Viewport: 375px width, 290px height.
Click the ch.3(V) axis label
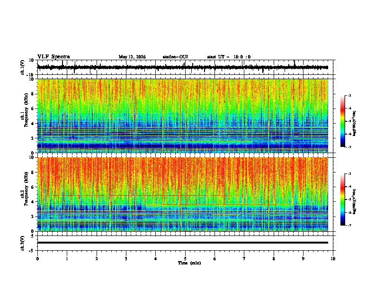(23, 243)
